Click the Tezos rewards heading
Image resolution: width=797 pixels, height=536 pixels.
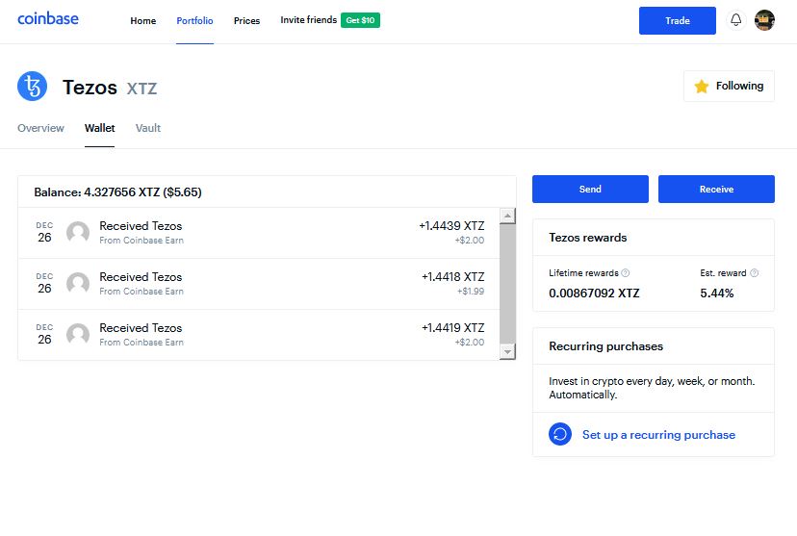point(587,238)
